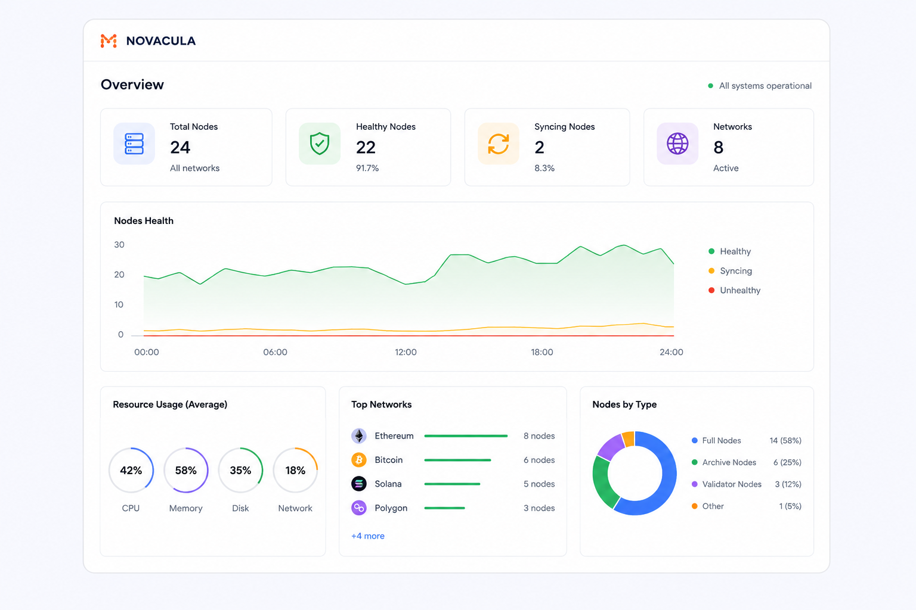Click the '12:00' chart axis label

click(x=406, y=352)
